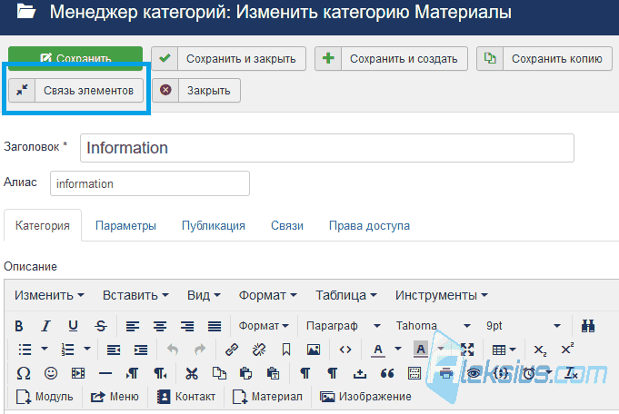This screenshot has height=414, width=619.
Task: Open the Вид editor menu
Action: pos(204,295)
